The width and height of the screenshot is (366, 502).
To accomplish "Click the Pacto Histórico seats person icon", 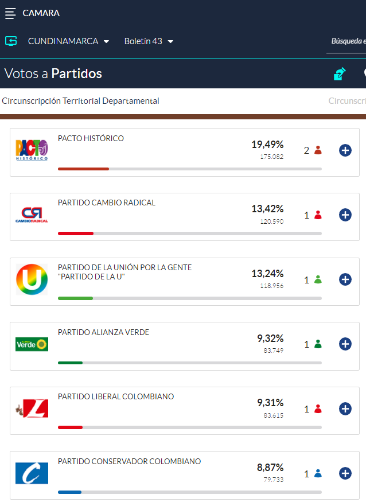I will tap(318, 150).
